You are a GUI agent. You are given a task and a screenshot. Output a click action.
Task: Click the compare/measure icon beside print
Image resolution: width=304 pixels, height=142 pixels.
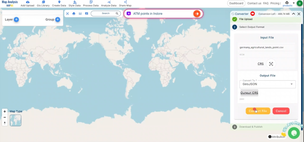click(x=80, y=14)
